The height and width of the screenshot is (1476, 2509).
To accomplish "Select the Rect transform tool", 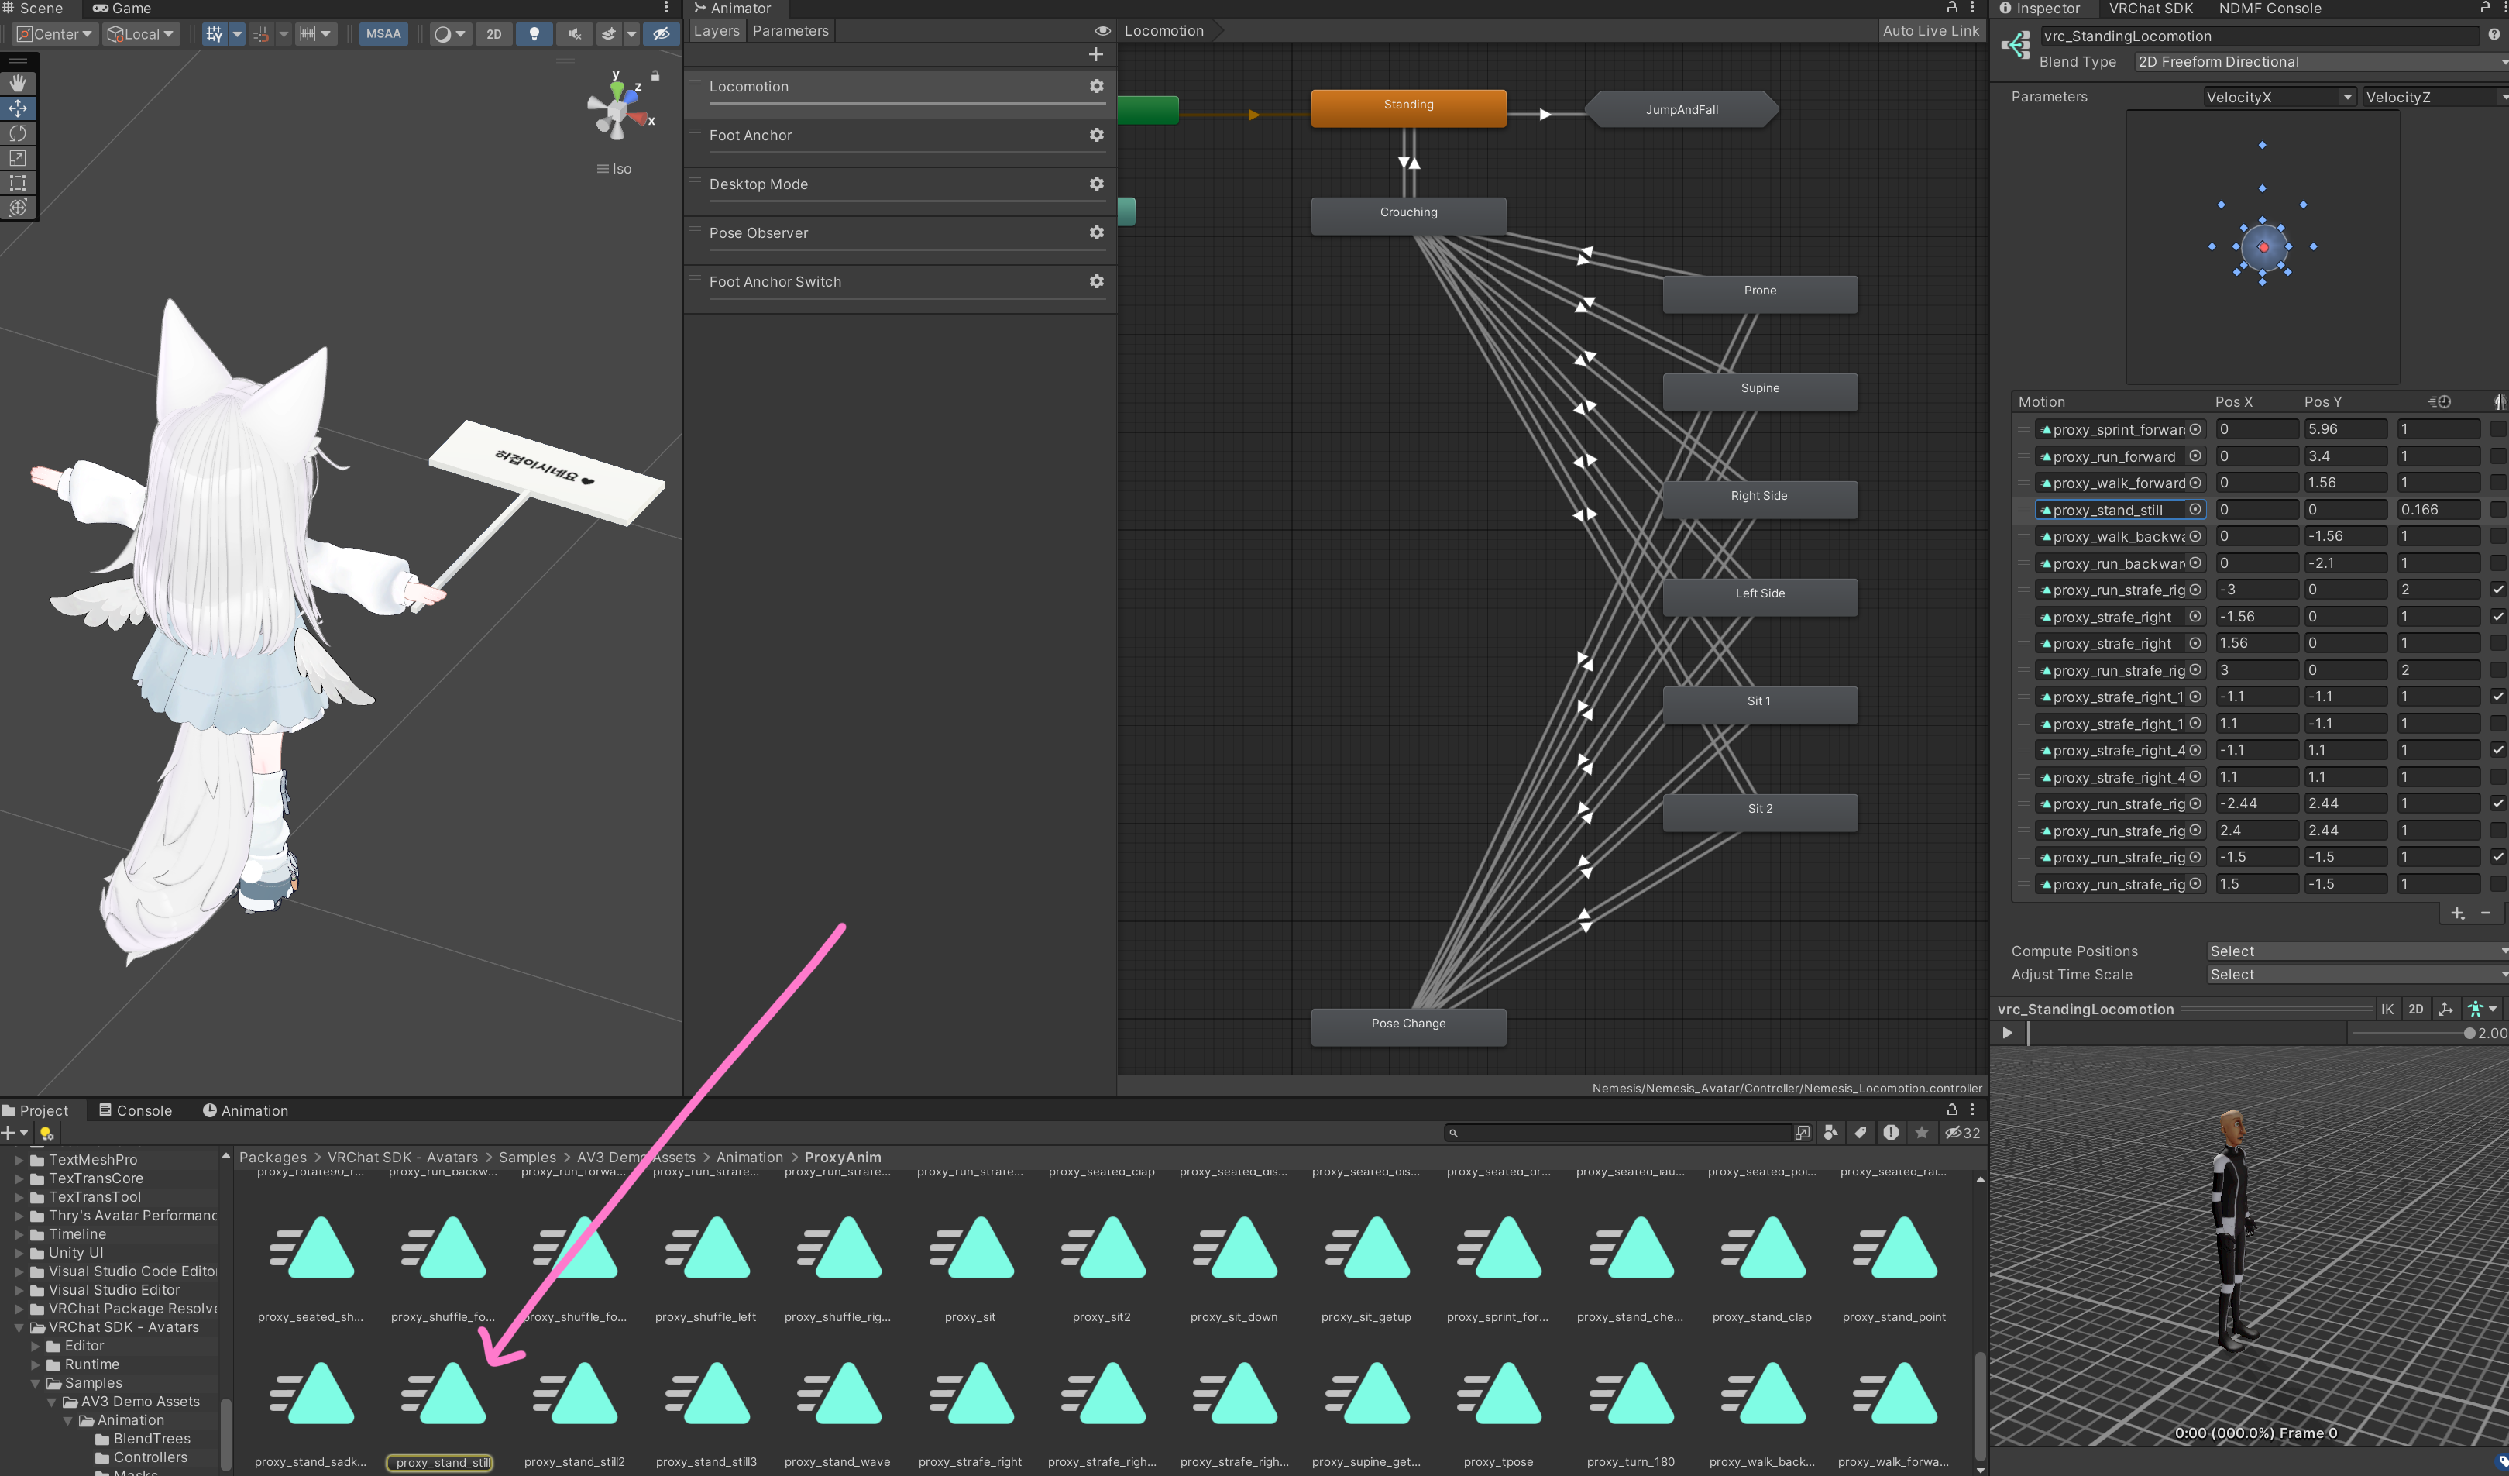I will pos(18,184).
